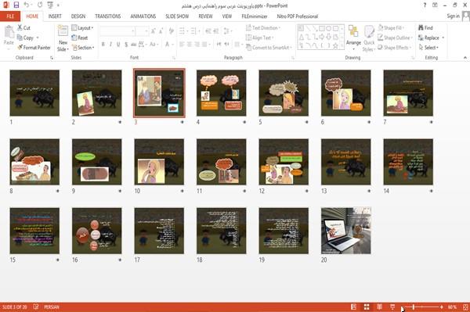The width and height of the screenshot is (470, 312).
Task: Click the Increase Font Size icon
Action: click(x=154, y=30)
